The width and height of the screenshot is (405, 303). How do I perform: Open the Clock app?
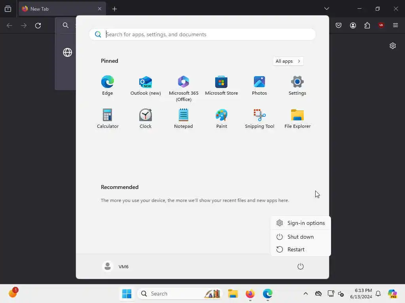(146, 118)
